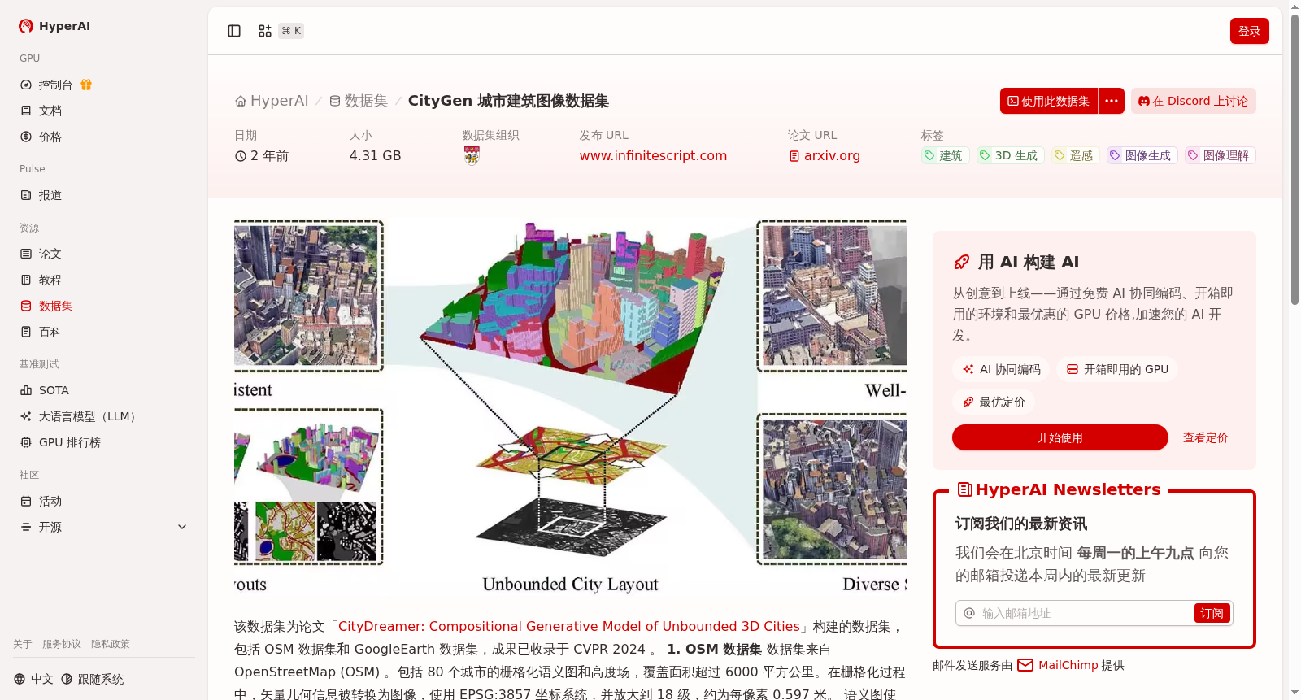Click the 使用此数据集 button
Screen dimensions: 1301x700
pos(1049,101)
